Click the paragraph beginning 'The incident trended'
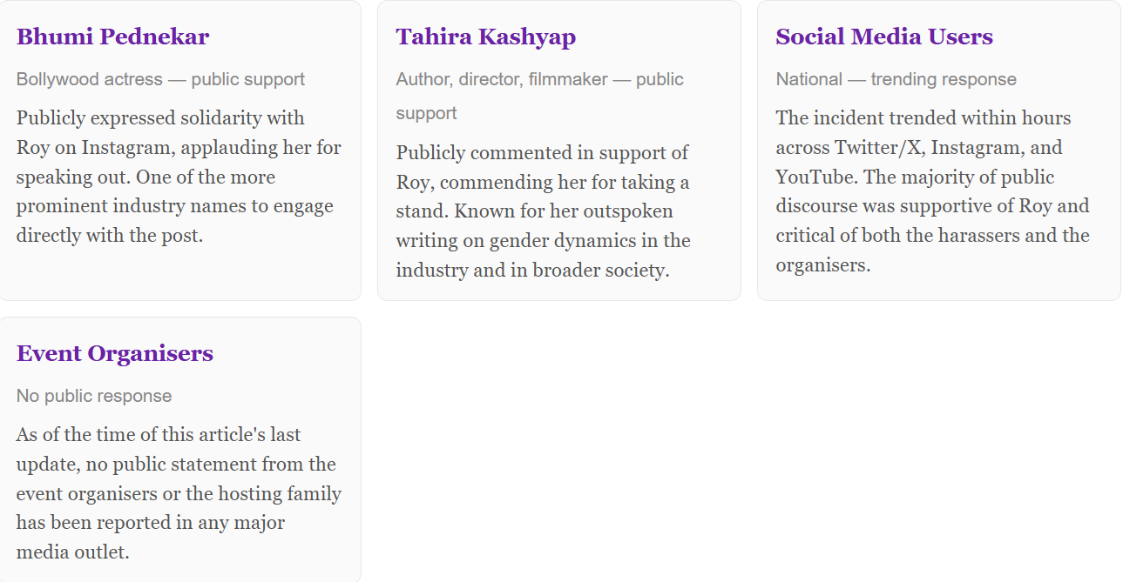The height and width of the screenshot is (582, 1123). pos(932,191)
